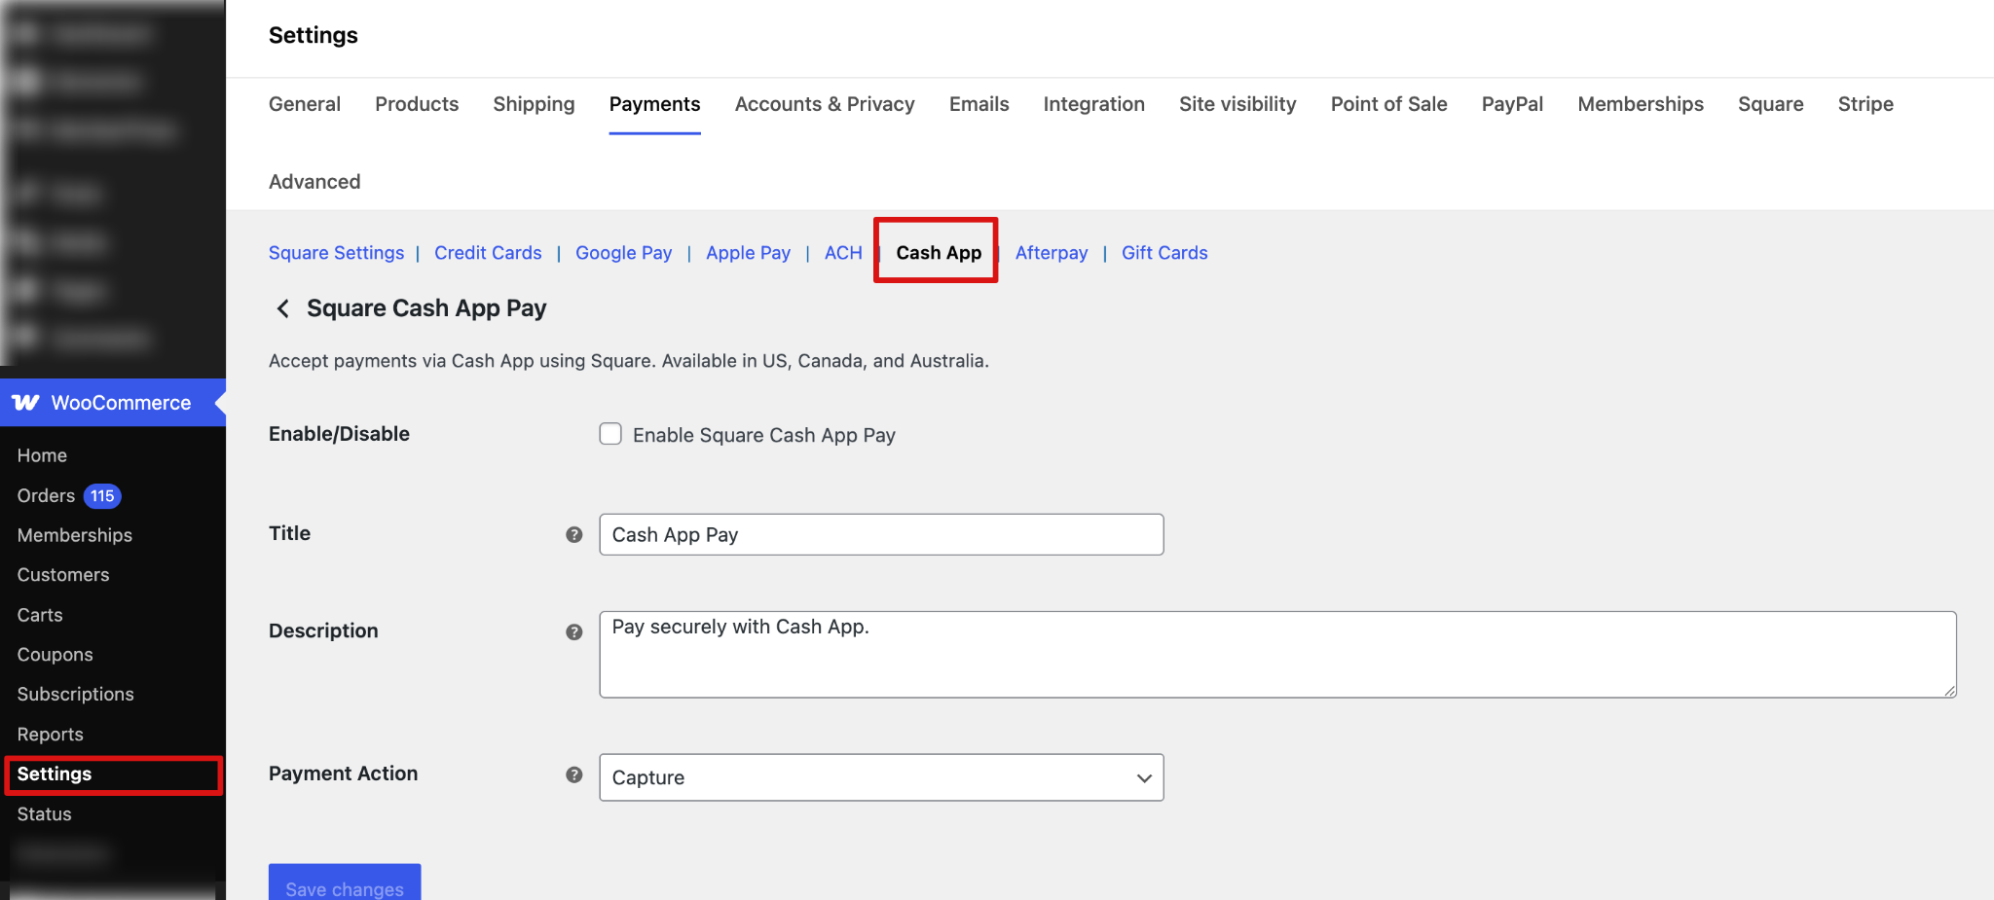Click the back arrow beside Square Cash App Pay
This screenshot has width=1994, height=900.
[x=282, y=308]
